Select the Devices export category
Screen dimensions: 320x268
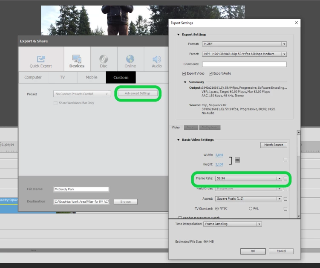[77, 59]
